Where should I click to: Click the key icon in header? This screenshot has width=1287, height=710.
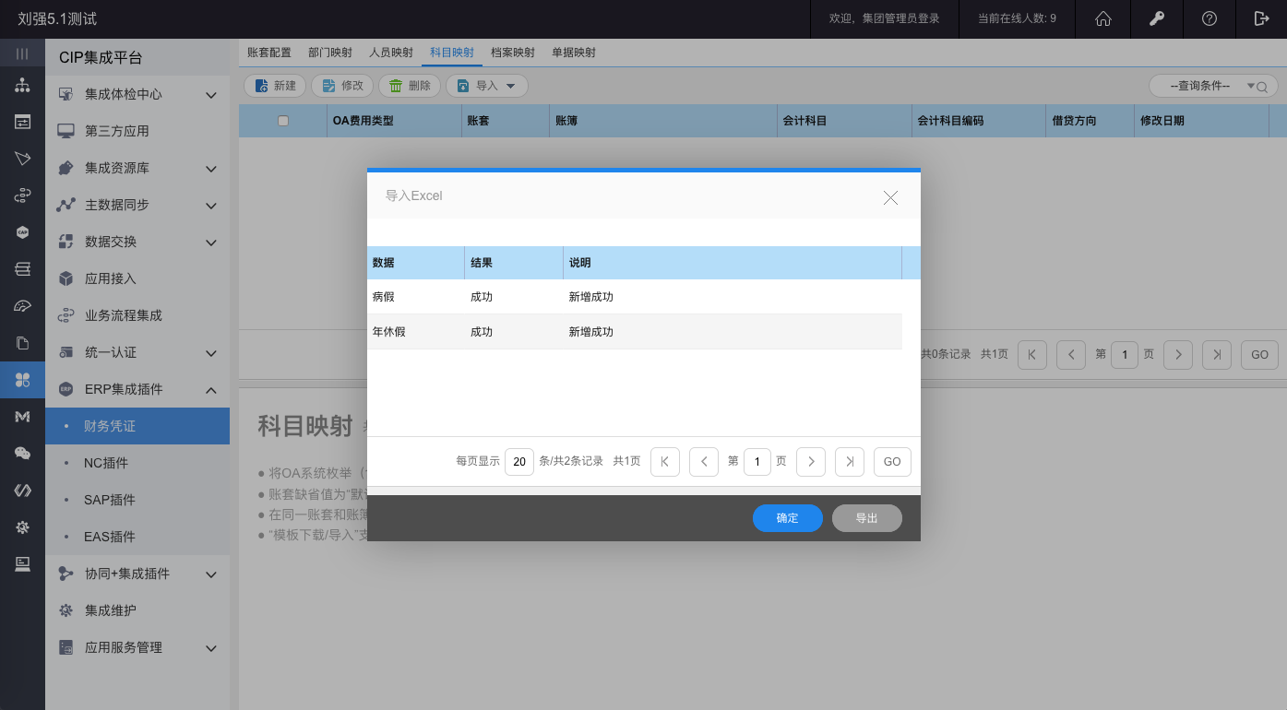pyautogui.click(x=1156, y=19)
